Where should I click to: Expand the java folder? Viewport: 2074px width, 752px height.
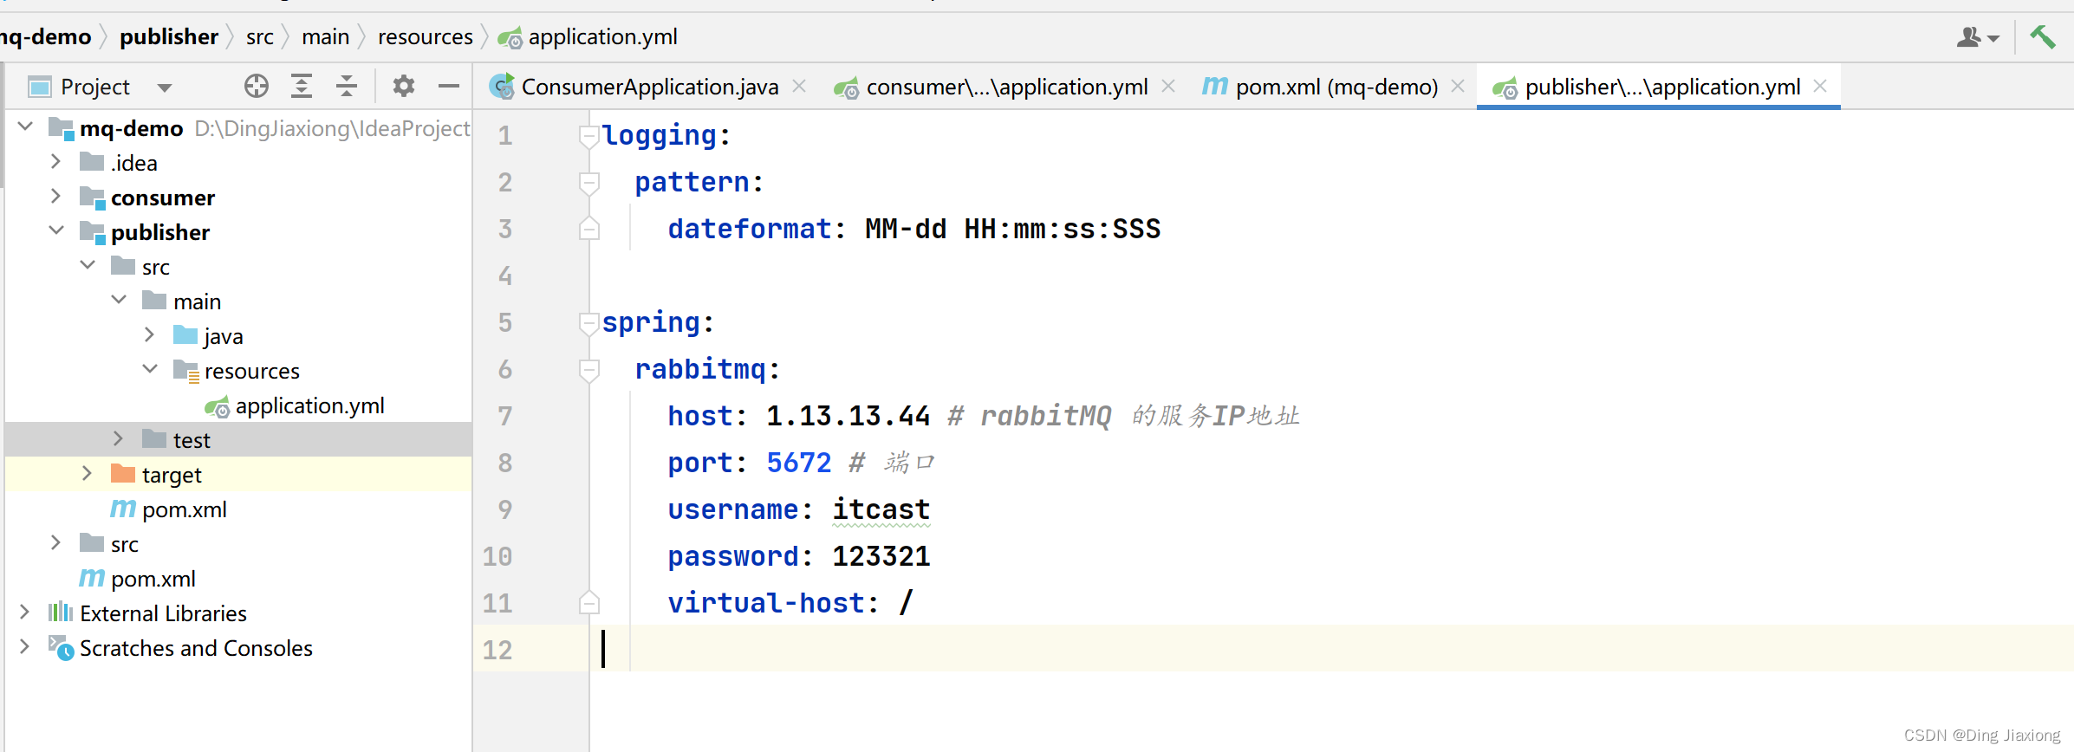point(149,334)
